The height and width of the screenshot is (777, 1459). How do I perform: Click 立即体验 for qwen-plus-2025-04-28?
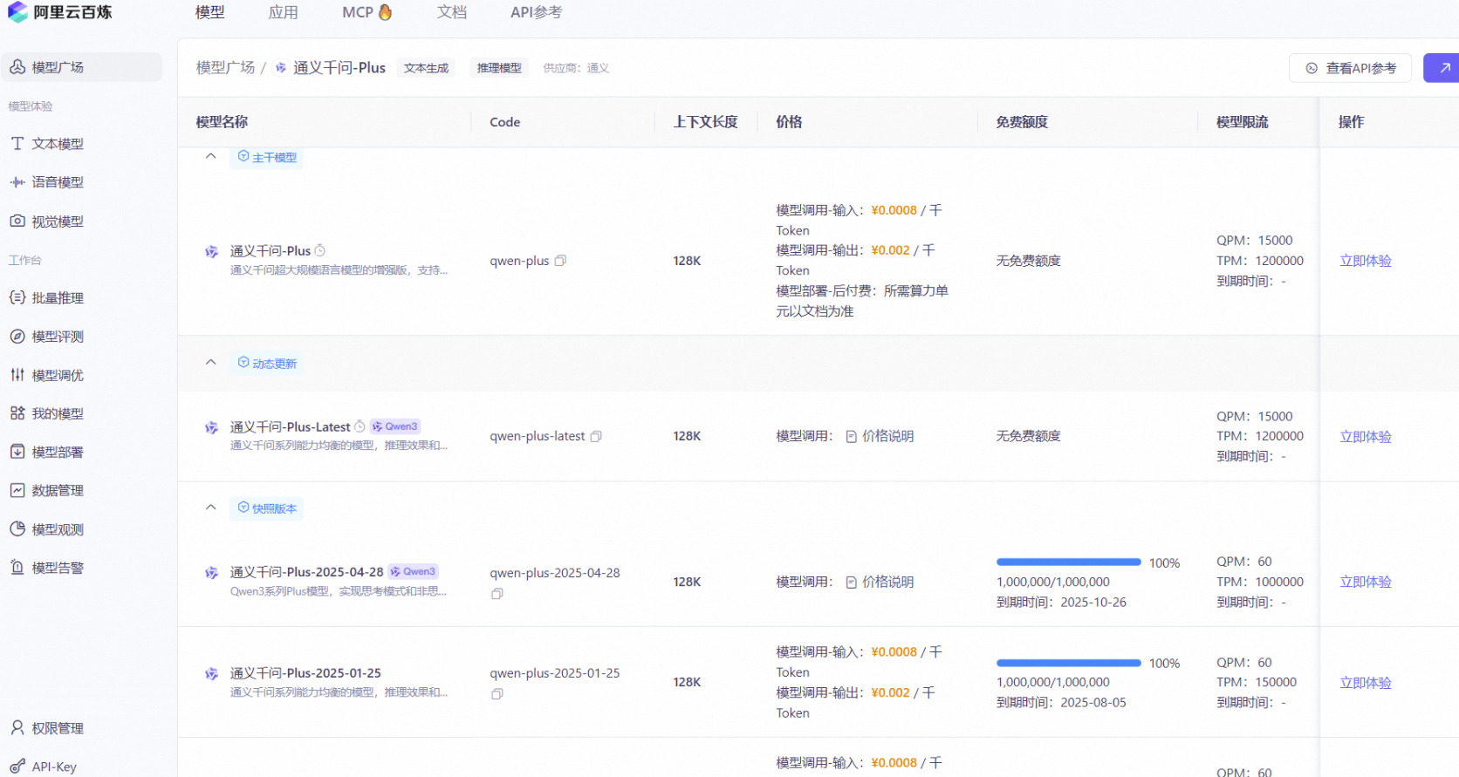click(1366, 582)
